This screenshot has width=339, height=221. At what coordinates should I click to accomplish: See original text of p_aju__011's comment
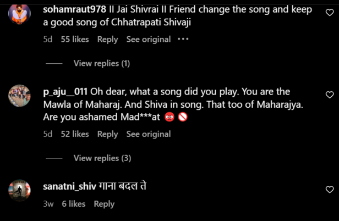pyautogui.click(x=148, y=134)
